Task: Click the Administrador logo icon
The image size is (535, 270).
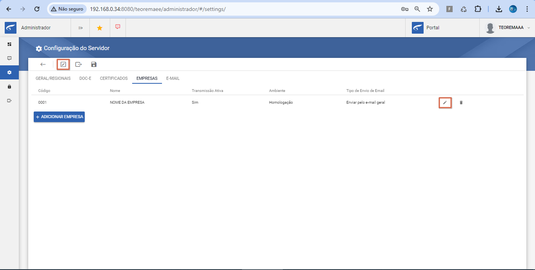Action: pos(11,28)
